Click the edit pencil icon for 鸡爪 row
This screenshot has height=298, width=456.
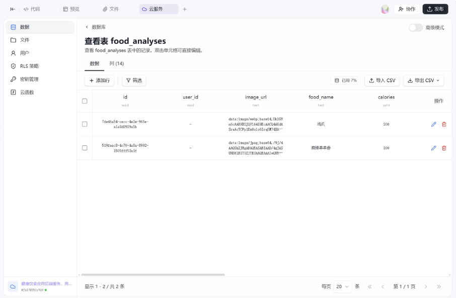point(433,124)
